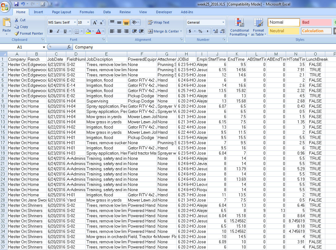The height and width of the screenshot is (250, 336).
Task: Select the Data tab
Action: tap(107, 12)
